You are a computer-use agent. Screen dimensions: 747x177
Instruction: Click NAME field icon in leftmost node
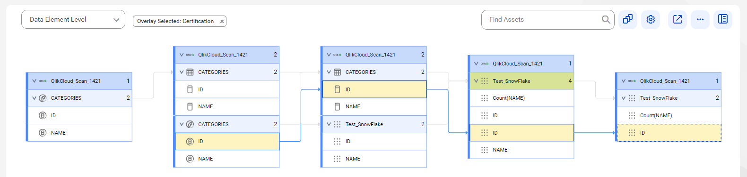tap(43, 133)
